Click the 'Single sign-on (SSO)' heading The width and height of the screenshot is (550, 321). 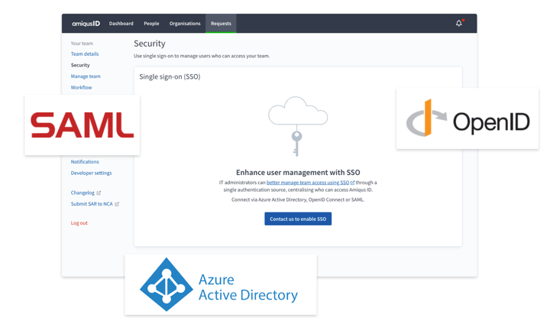tap(170, 77)
